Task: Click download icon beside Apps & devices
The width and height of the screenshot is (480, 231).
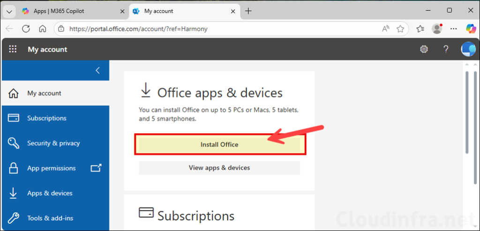Action: coord(13,194)
